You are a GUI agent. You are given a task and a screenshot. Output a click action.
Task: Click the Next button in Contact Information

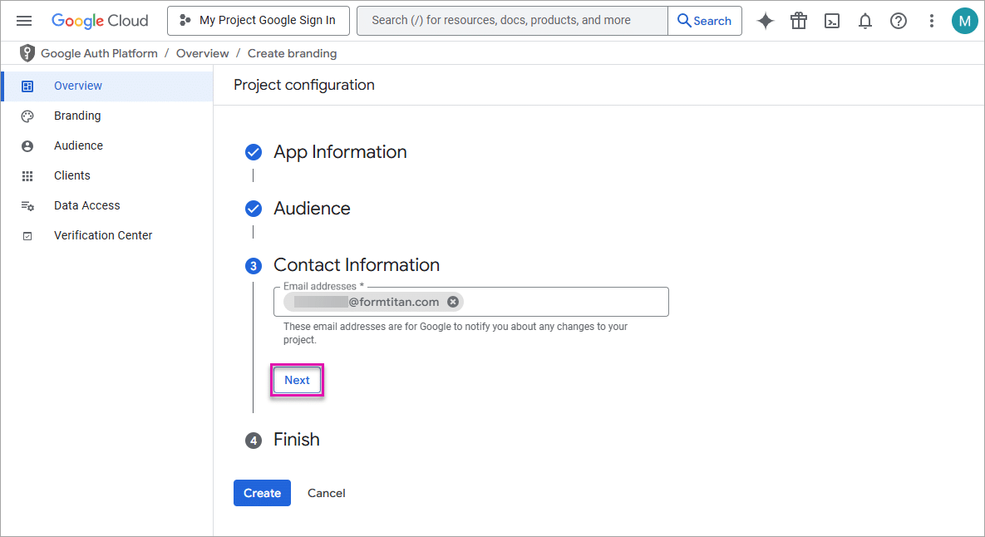coord(297,379)
